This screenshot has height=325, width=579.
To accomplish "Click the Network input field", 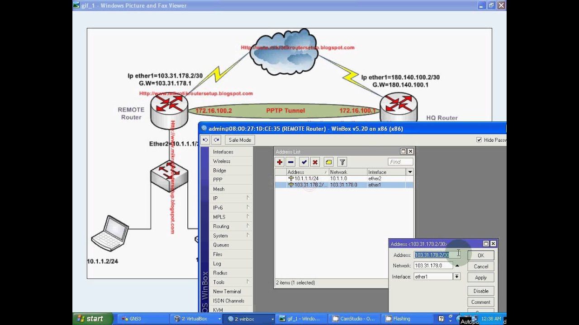I will click(x=433, y=266).
